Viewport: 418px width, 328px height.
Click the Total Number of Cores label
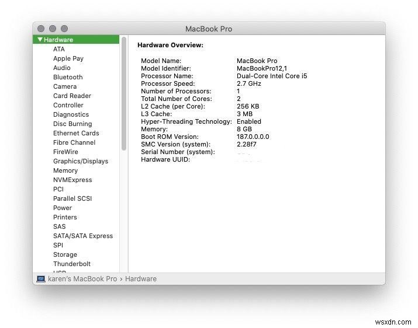click(x=177, y=99)
